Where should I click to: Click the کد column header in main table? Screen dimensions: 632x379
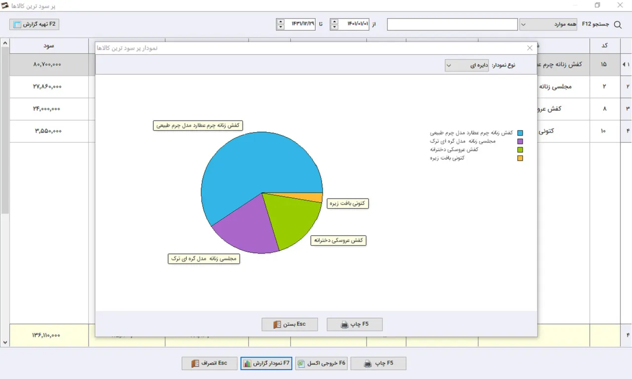(604, 45)
